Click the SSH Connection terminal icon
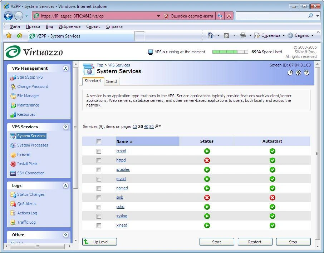Screen dimensions: 324x253 point(13,173)
